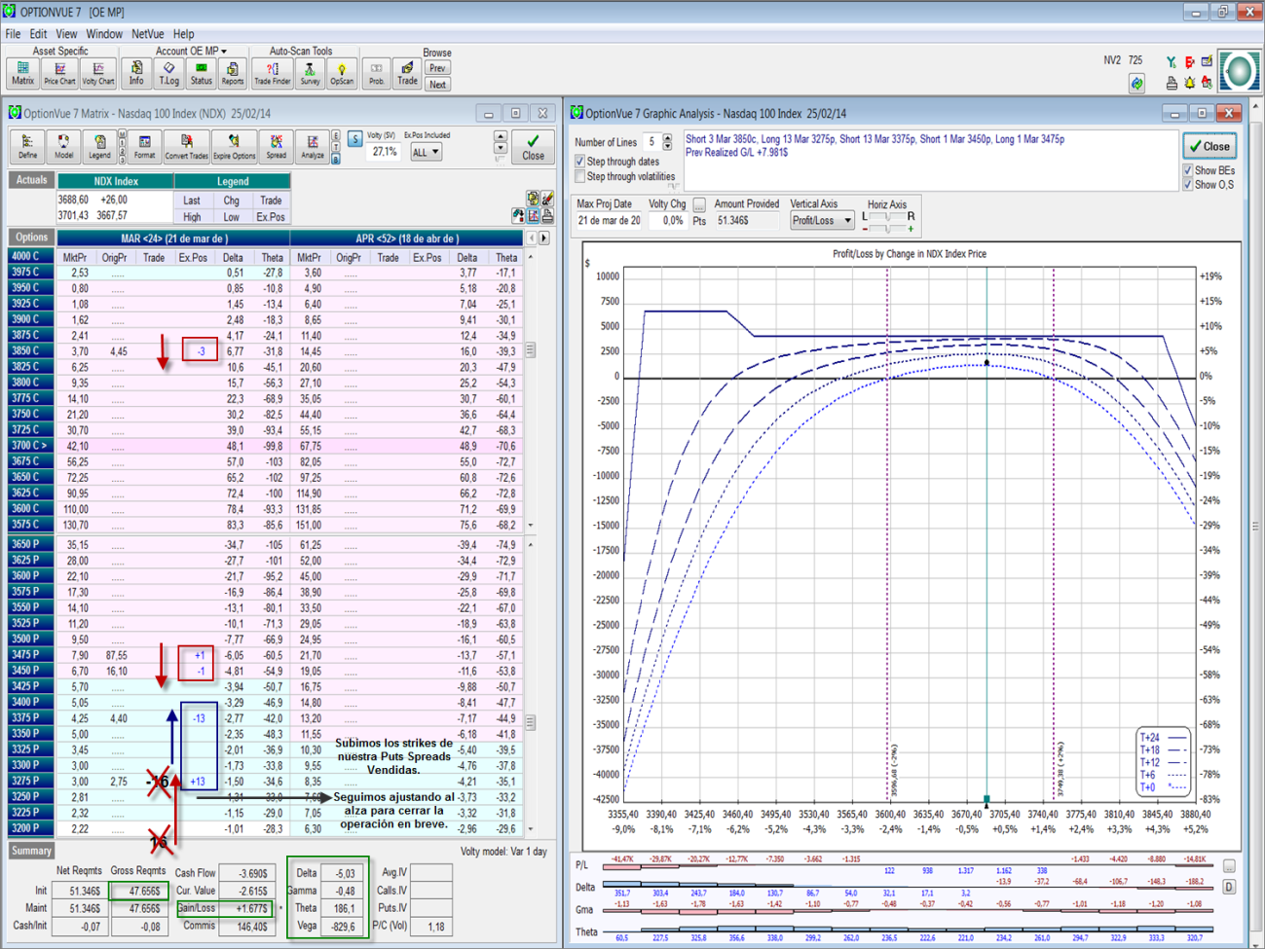The height and width of the screenshot is (949, 1265).
Task: Adjust the Horiz Axis L-R slider
Action: click(x=887, y=218)
